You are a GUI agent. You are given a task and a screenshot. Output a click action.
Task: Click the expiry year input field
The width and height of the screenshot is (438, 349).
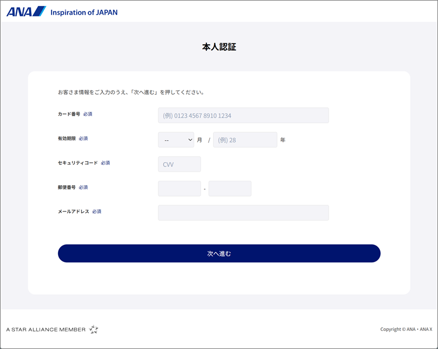(x=245, y=140)
